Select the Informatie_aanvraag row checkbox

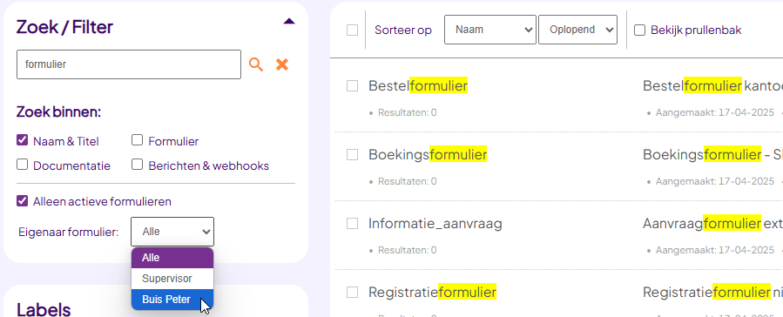[x=352, y=224]
